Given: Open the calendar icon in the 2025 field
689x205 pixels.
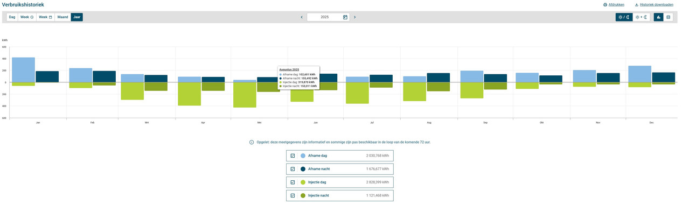Looking at the screenshot, I should [345, 17].
